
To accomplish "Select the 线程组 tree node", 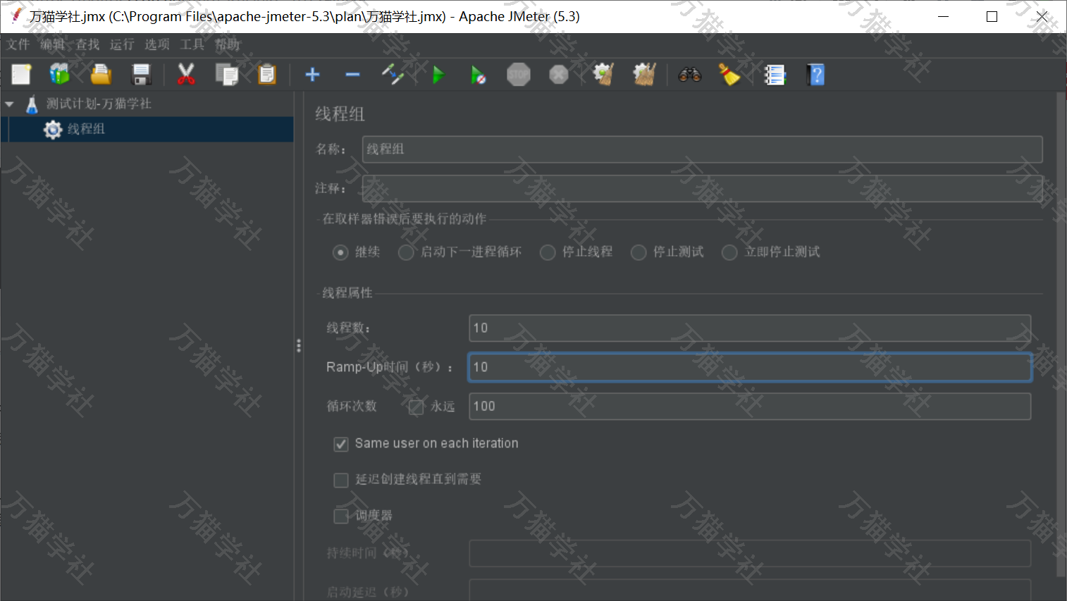I will click(86, 130).
